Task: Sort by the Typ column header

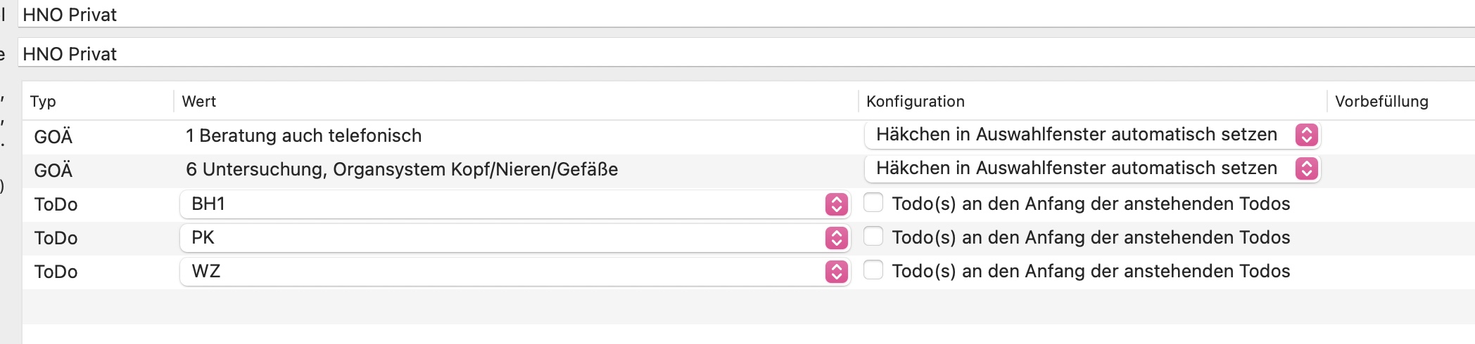Action: [x=43, y=101]
